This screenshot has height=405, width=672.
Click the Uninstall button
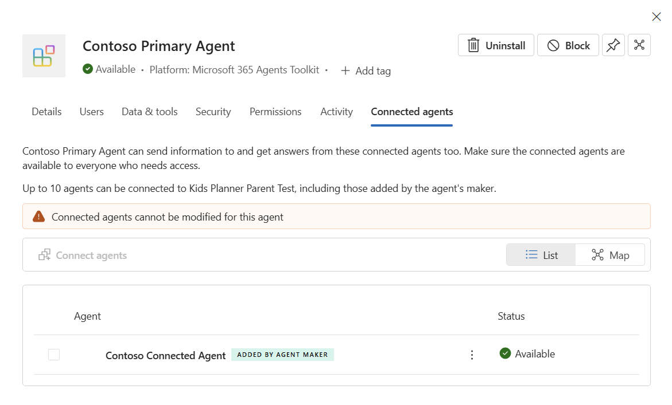pos(496,45)
